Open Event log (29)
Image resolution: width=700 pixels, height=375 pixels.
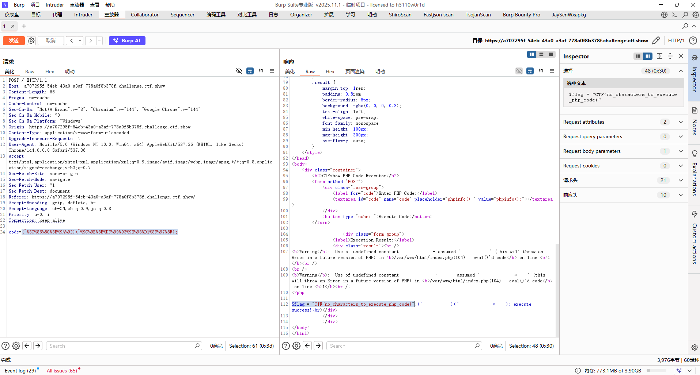20,371
